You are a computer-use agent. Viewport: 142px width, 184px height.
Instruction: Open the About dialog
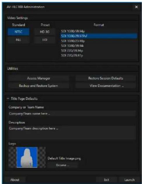click(x=15, y=180)
